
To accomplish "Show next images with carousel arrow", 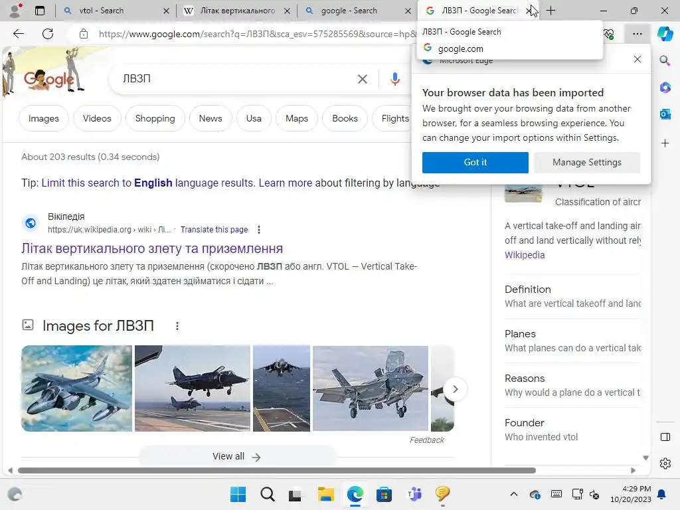I will pyautogui.click(x=455, y=389).
